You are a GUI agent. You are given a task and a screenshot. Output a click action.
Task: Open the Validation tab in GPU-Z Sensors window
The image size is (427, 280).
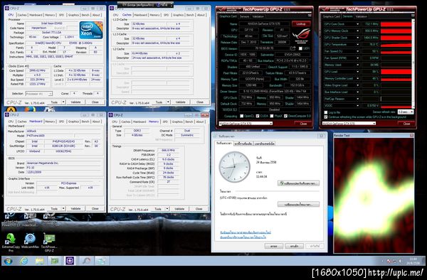tap(362, 16)
